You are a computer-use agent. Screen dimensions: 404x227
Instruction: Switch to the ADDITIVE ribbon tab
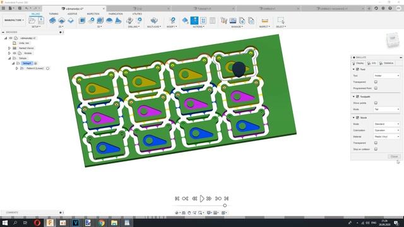click(72, 14)
